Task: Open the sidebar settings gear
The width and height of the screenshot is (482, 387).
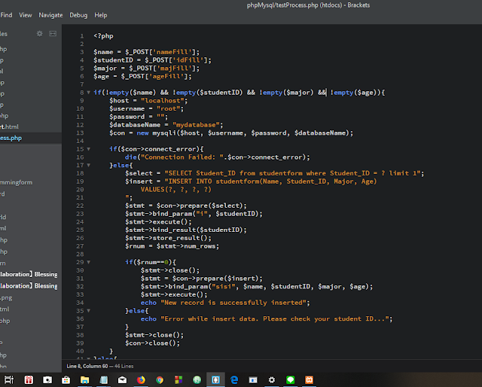Action: 40,34
